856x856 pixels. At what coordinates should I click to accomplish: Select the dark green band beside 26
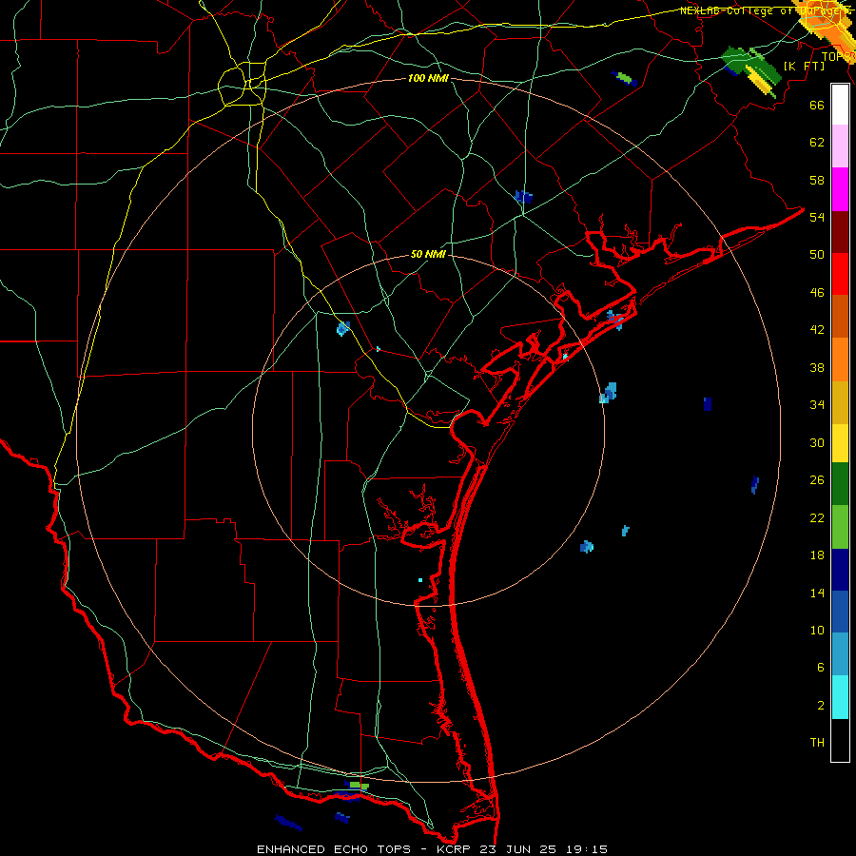(840, 484)
